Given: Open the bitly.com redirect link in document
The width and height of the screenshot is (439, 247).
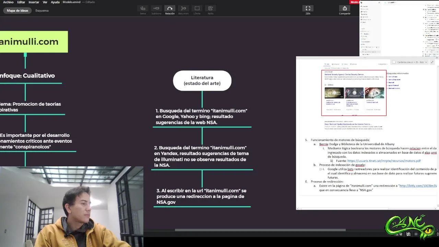Looking at the screenshot, I should tap(418, 186).
